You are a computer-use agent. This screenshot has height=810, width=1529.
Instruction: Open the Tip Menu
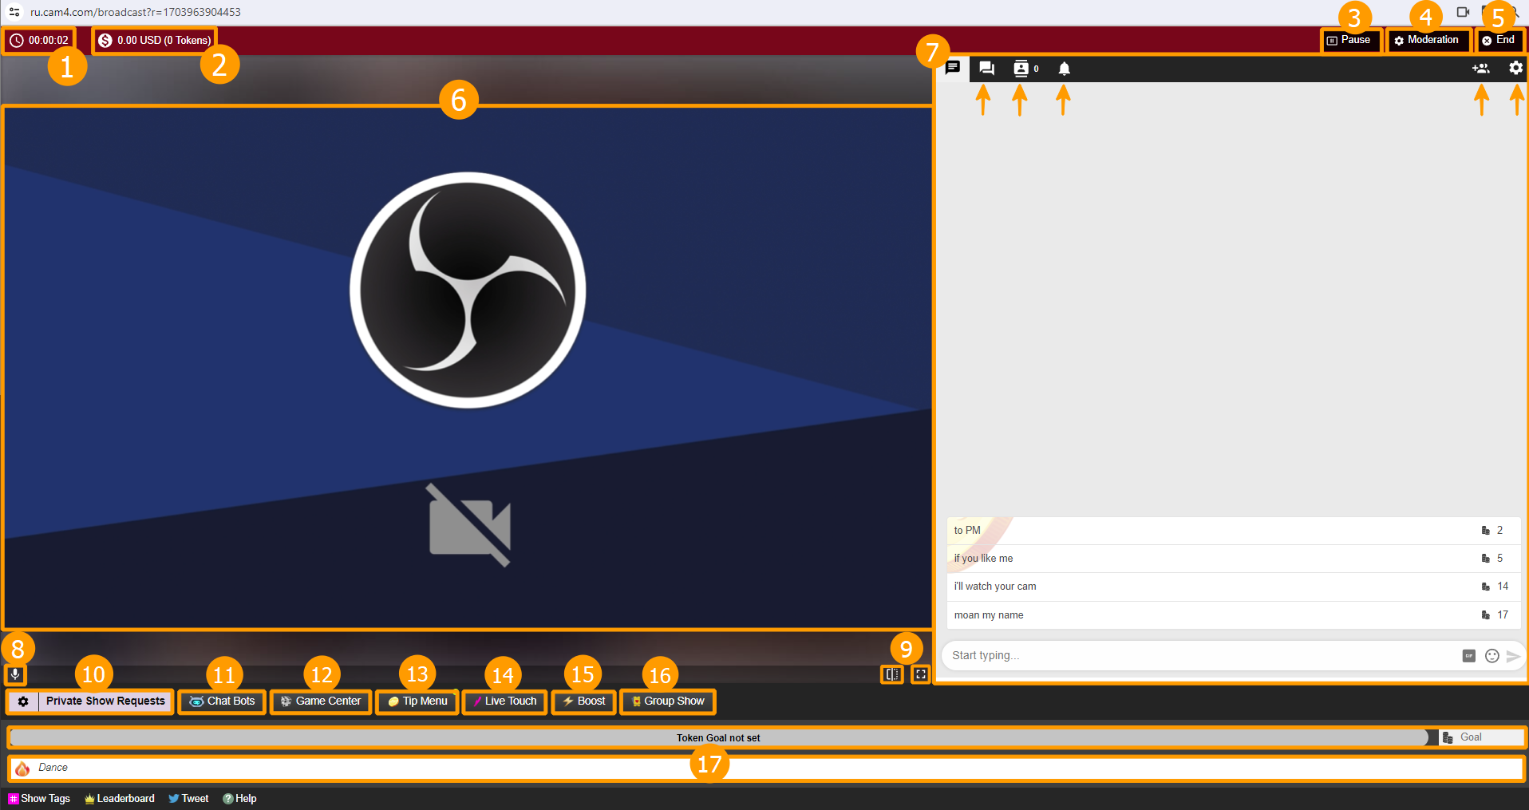[417, 701]
